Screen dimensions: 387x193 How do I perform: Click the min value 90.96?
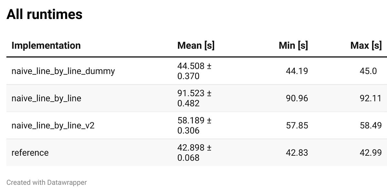click(297, 98)
